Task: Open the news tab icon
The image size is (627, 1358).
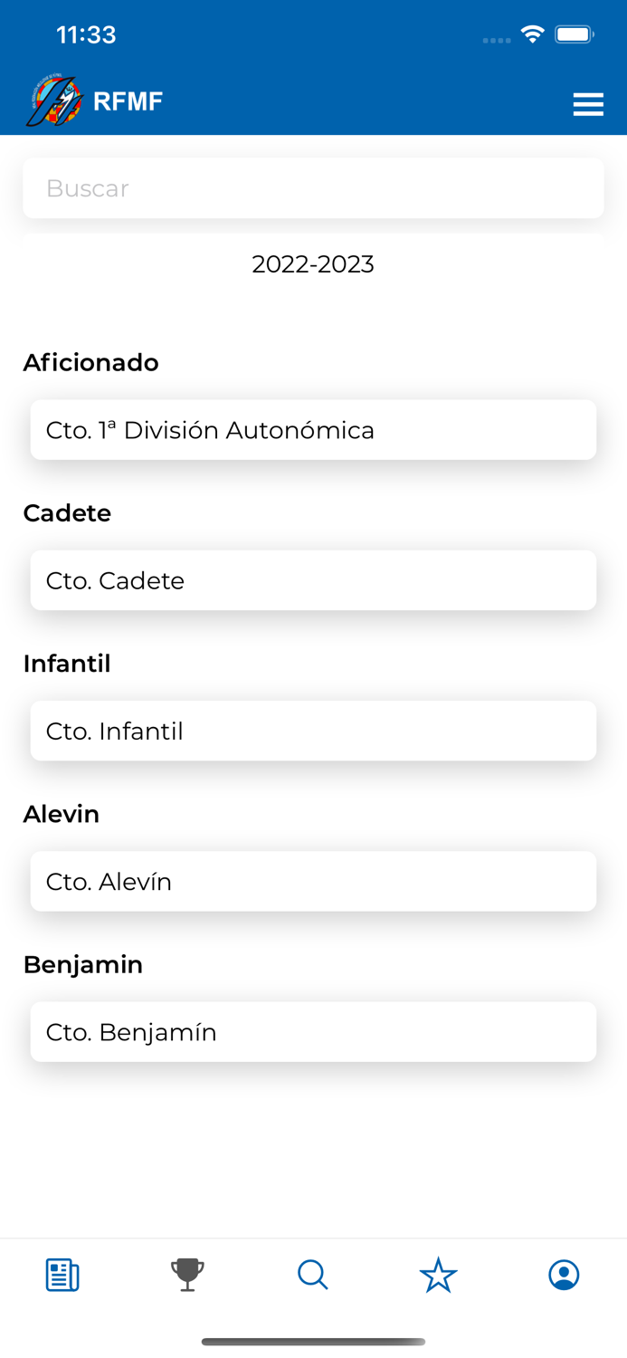Action: 62,1275
